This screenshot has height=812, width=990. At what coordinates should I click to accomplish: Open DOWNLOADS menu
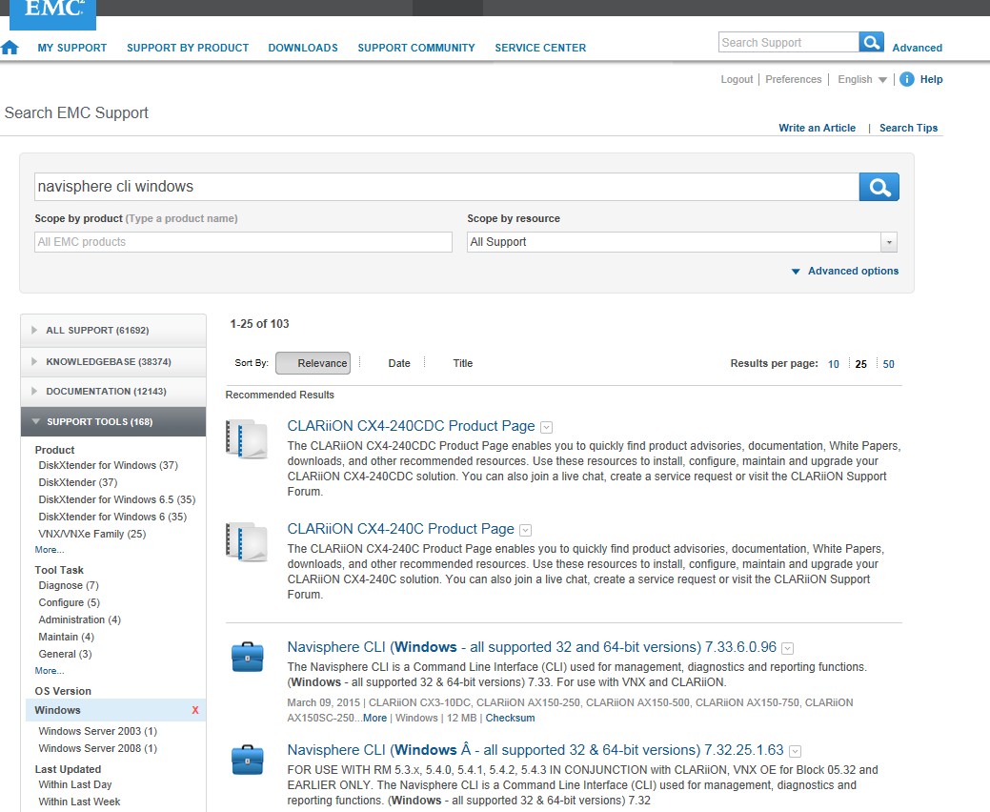(303, 48)
